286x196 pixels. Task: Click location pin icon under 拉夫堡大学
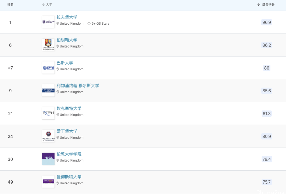coord(58,24)
